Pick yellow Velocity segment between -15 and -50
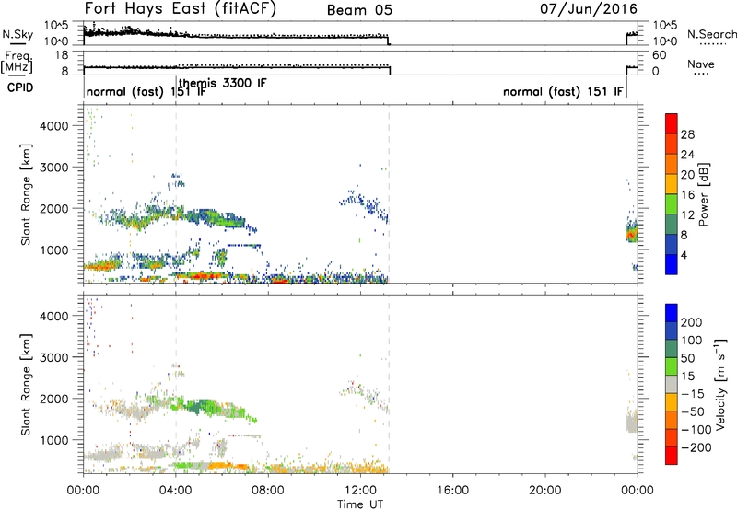The image size is (737, 510). pos(672,402)
